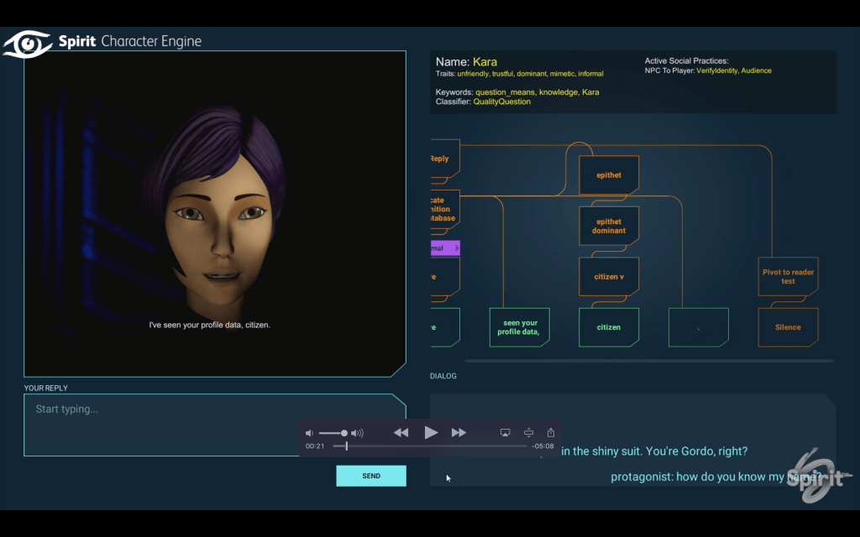Select the 'Silence' node in the graph

tap(788, 327)
